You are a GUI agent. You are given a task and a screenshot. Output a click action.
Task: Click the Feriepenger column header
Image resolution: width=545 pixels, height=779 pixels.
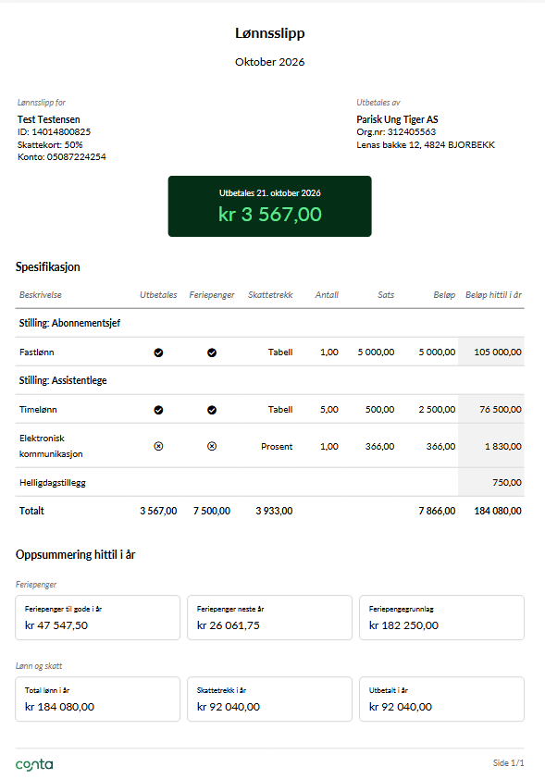[x=212, y=294]
